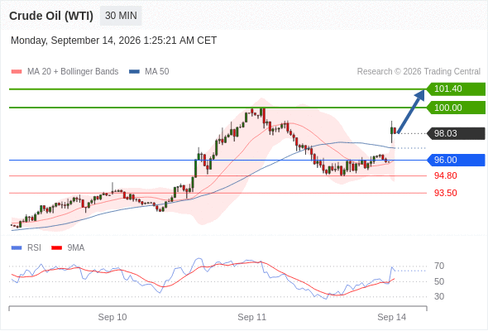The height and width of the screenshot is (331, 488).
Task: Click the Crude Oil (WTI) title
Action: [x=51, y=16]
